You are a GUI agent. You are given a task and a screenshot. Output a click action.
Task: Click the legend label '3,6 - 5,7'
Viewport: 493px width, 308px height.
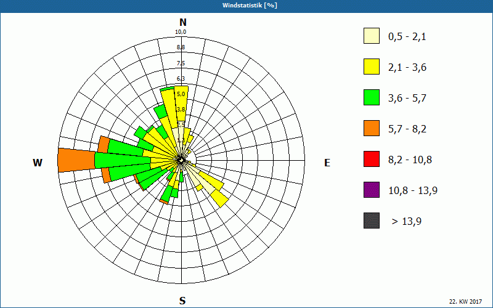click(407, 99)
